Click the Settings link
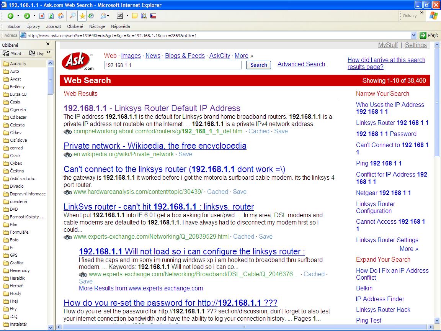This screenshot has height=331, width=441. 416,45
